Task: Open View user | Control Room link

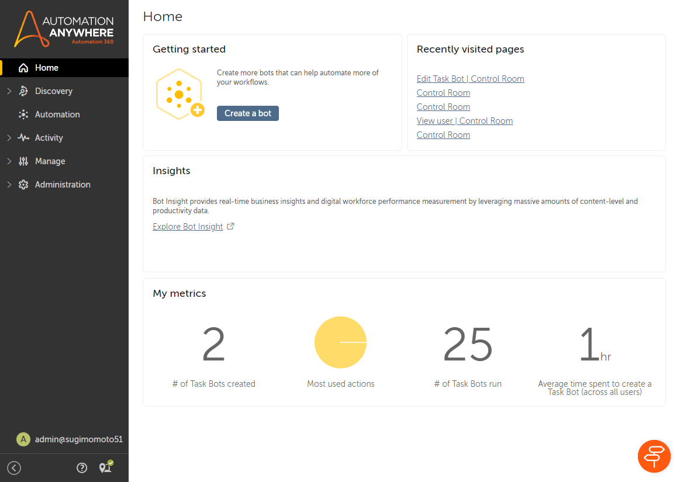Action: coord(464,121)
